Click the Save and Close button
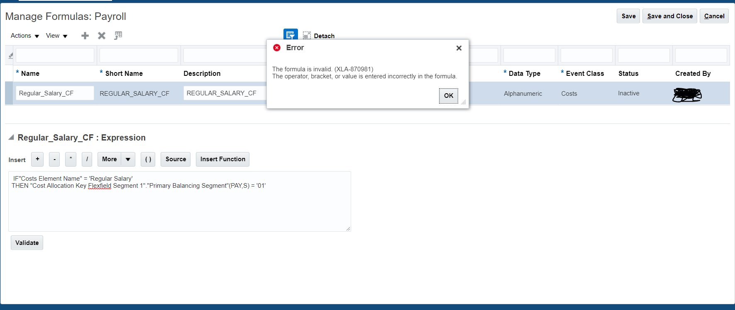Image resolution: width=735 pixels, height=310 pixels. coord(669,16)
